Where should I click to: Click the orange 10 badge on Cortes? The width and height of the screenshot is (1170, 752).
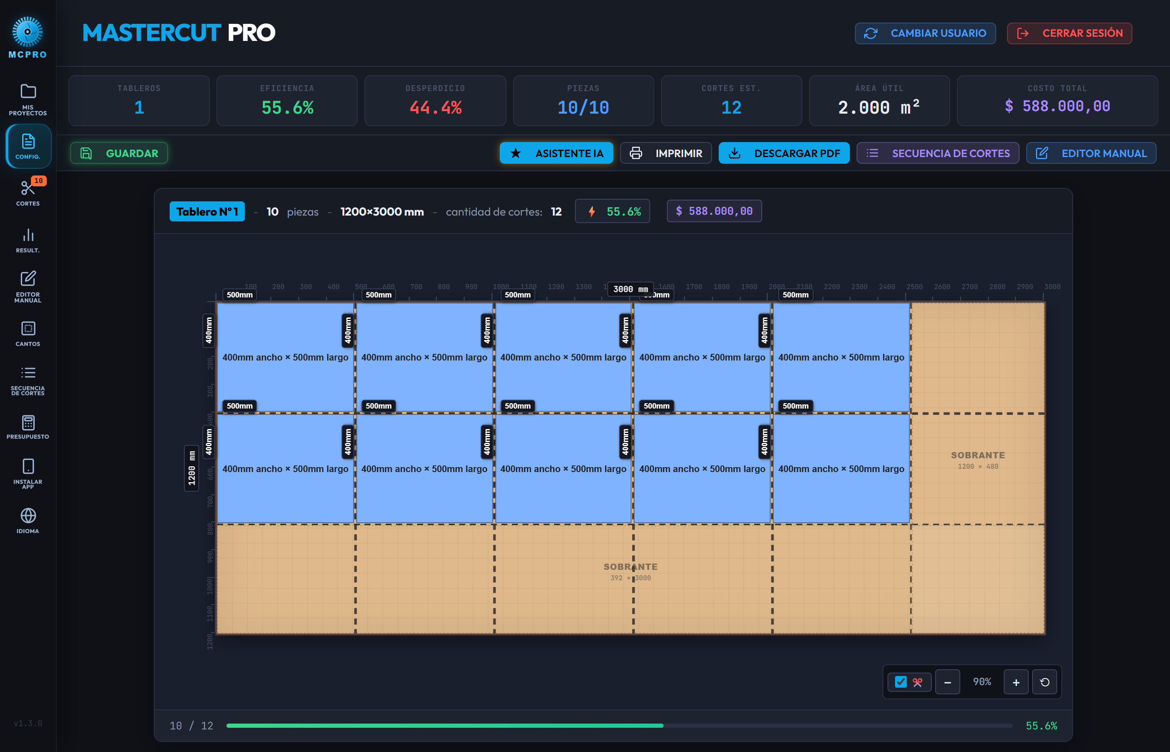38,180
